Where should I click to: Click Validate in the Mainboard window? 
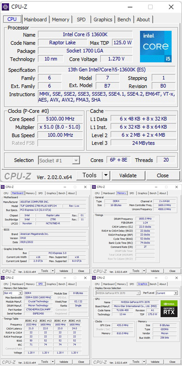coord(64,271)
